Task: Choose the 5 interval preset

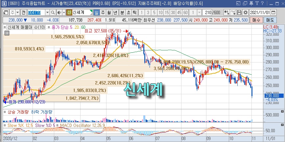Action: [154, 12]
